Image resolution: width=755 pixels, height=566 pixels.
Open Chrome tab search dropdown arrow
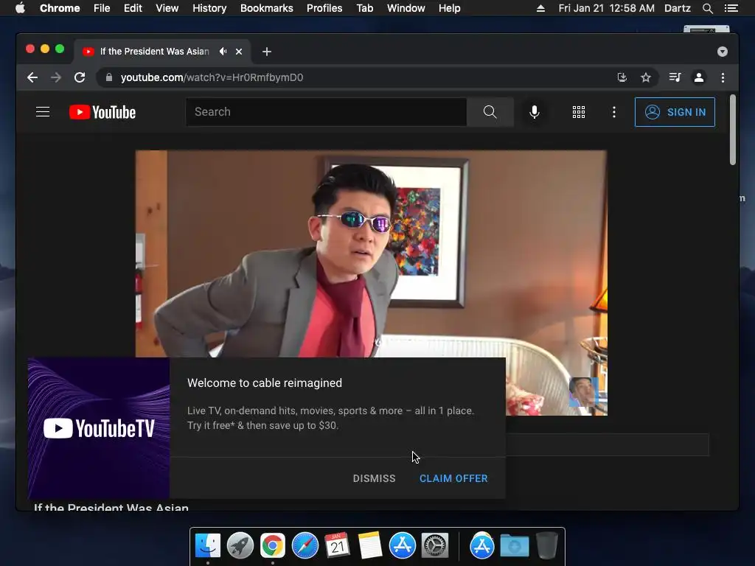point(723,52)
